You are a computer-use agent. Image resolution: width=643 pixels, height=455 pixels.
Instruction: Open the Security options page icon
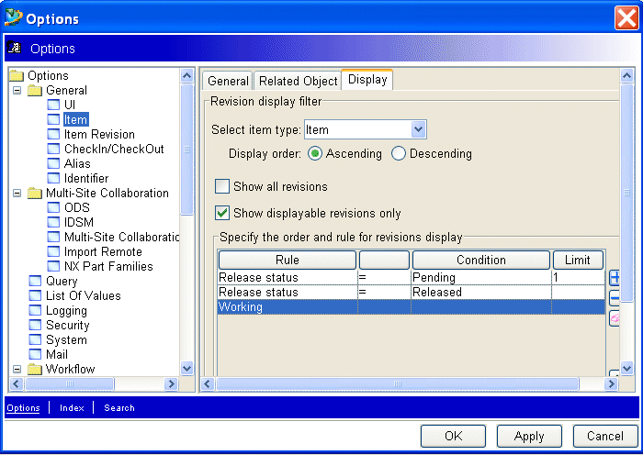click(36, 326)
